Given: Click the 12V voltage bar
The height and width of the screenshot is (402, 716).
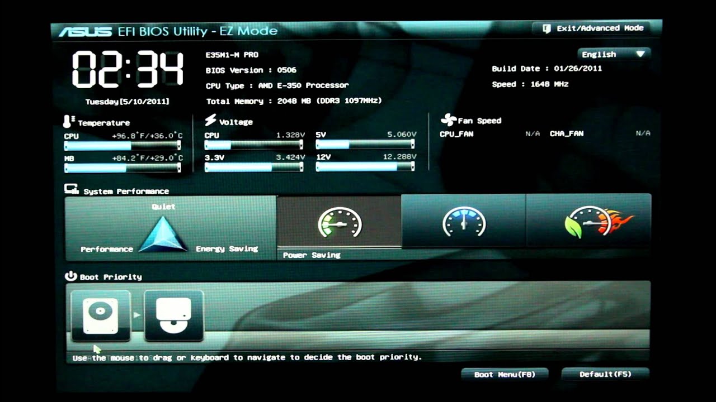Looking at the screenshot, I should pyautogui.click(x=365, y=167).
